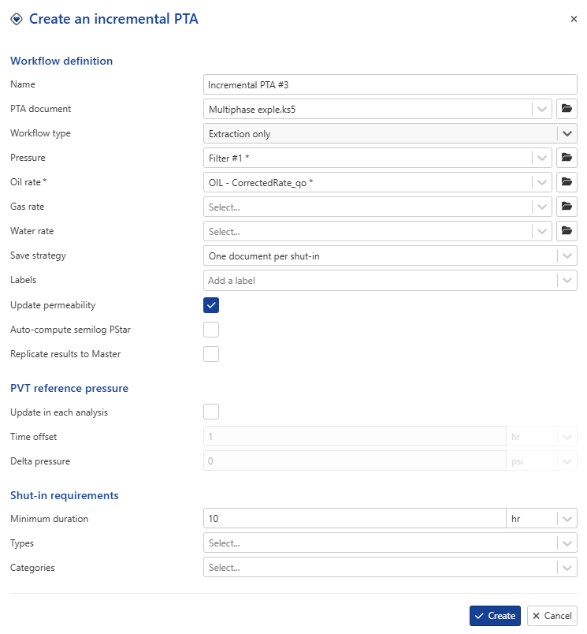
Task: Enable Update in each analysis checkbox
Action: point(211,412)
